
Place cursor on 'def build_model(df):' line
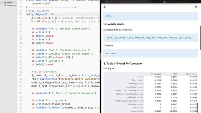40,14
